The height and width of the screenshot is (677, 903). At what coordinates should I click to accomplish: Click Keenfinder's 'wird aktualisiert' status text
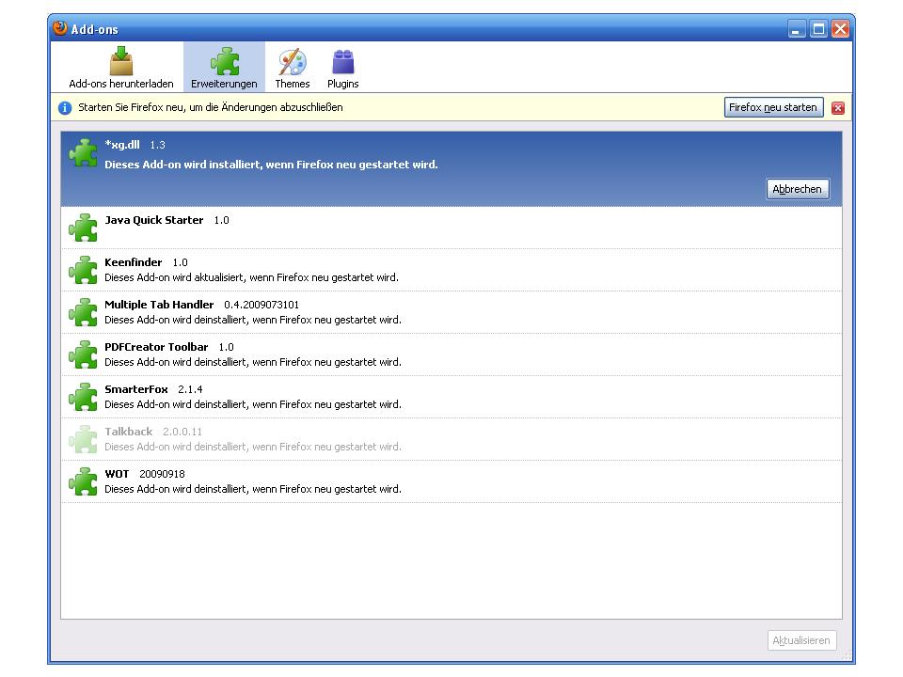coord(251,277)
